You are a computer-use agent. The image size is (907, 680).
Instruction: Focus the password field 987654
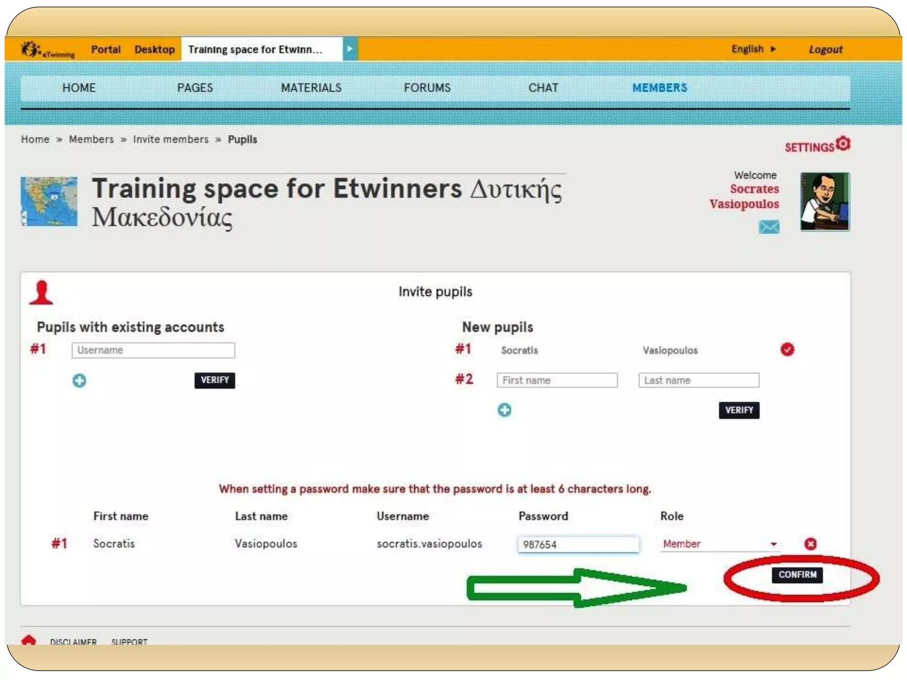pyautogui.click(x=578, y=544)
